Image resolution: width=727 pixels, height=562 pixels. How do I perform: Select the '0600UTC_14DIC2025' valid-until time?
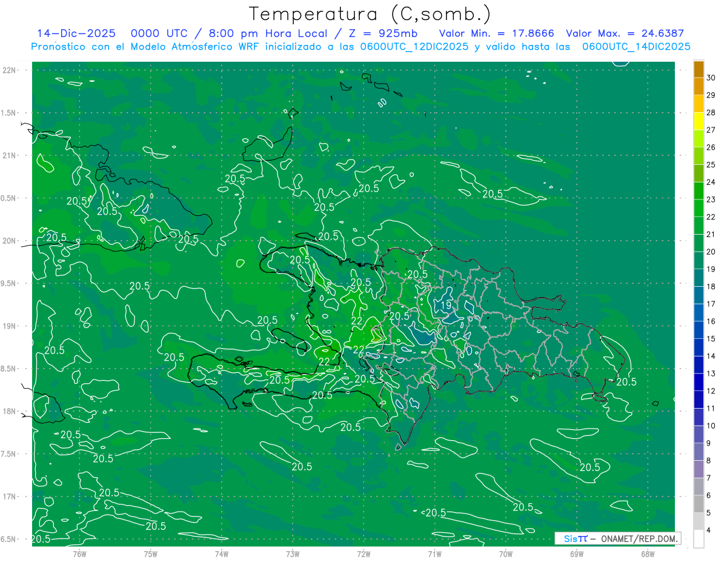tap(636, 47)
